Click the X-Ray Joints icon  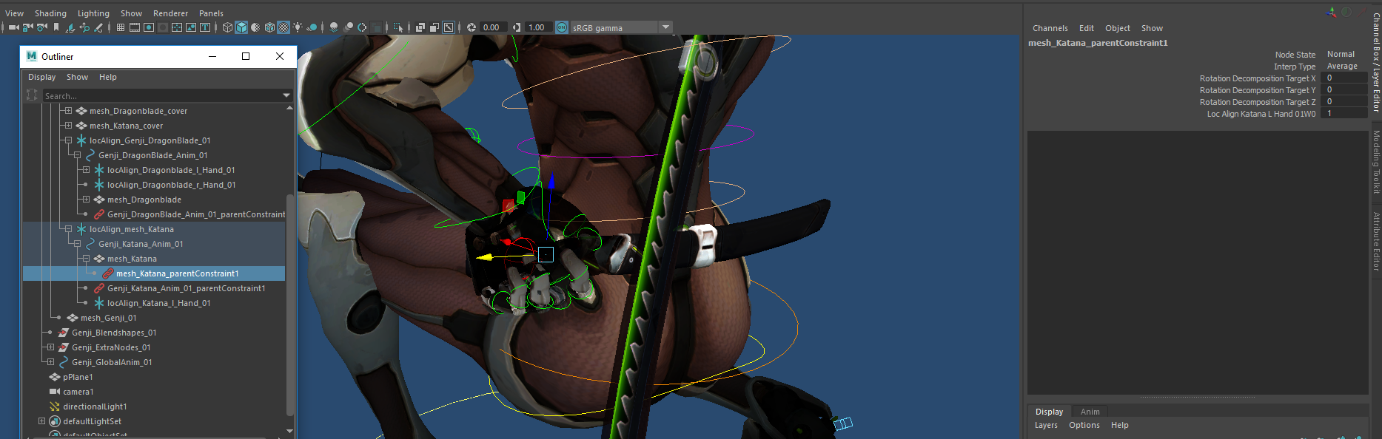click(x=449, y=27)
